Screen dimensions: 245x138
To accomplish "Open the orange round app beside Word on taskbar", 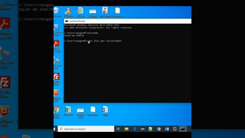I will (x=175, y=129).
